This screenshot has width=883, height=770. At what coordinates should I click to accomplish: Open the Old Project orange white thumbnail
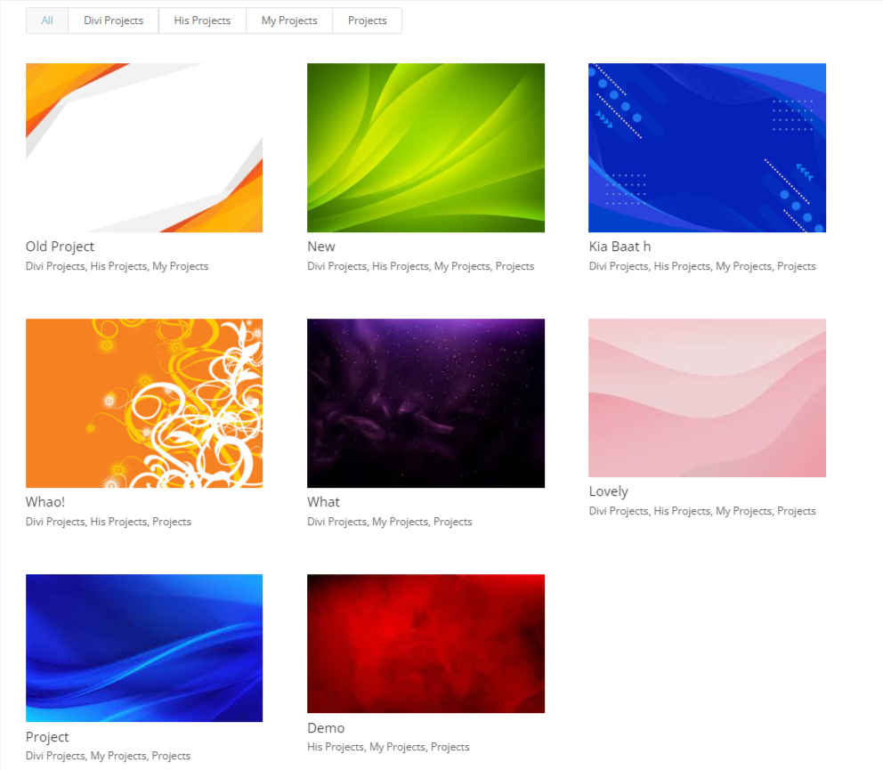[144, 148]
